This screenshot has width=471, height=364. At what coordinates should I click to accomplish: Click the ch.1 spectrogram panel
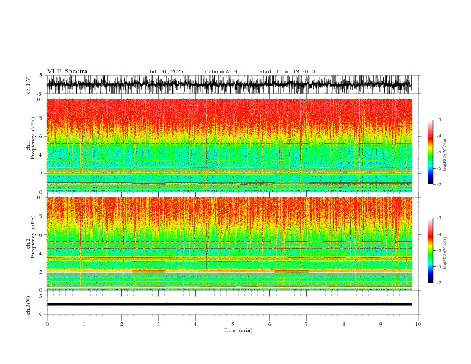point(229,145)
